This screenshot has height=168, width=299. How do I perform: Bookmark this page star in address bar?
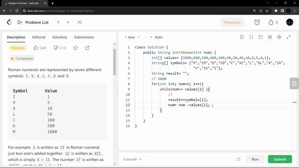pos(267,11)
